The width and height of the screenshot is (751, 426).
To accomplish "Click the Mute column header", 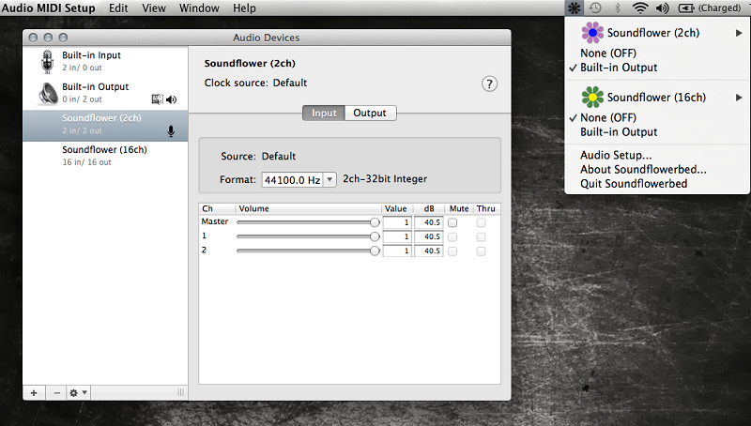I will [x=459, y=208].
